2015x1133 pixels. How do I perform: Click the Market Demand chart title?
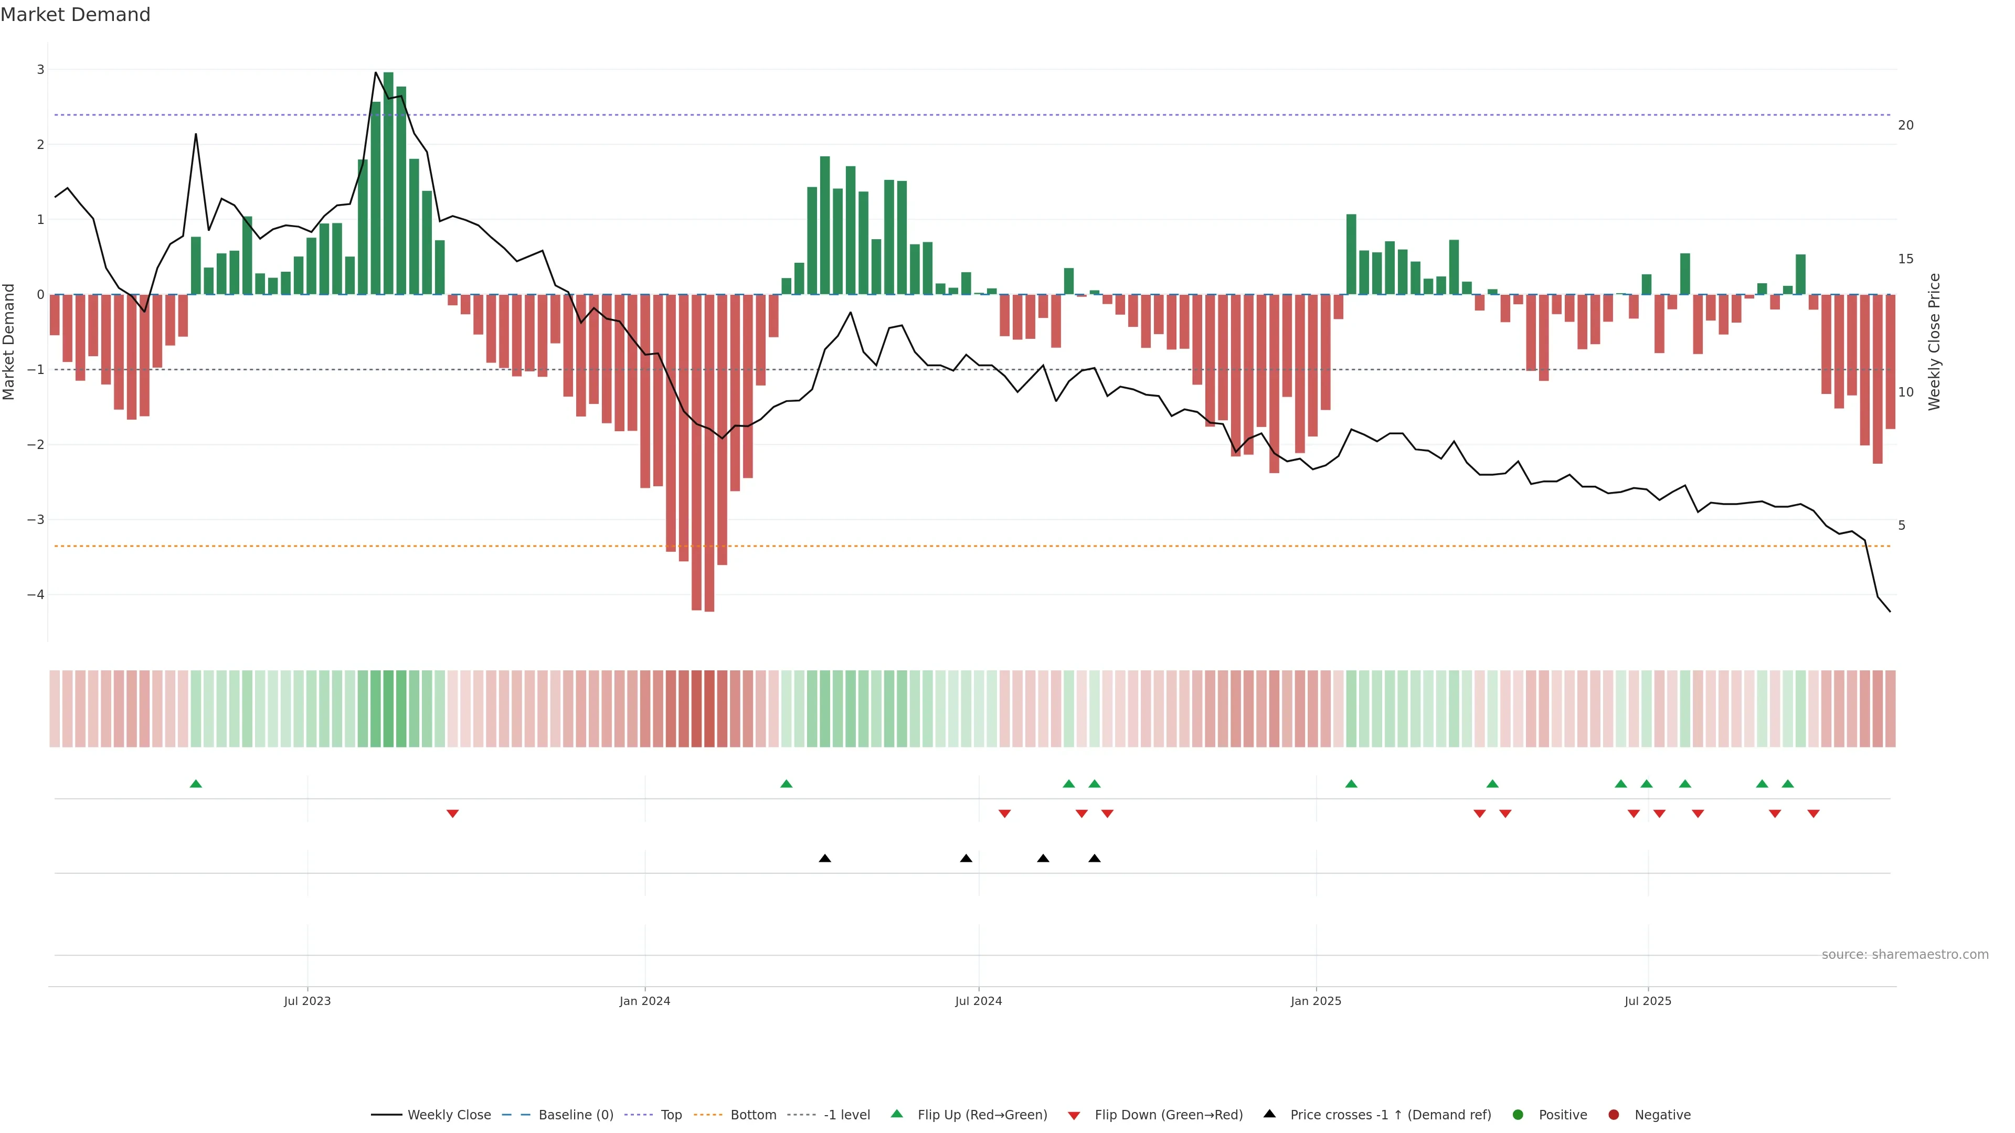[75, 15]
